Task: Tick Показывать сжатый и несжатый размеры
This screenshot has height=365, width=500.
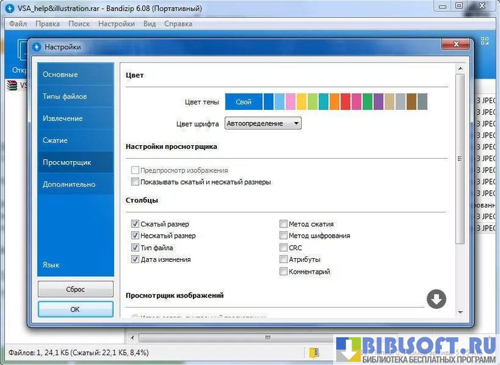Action: (135, 182)
